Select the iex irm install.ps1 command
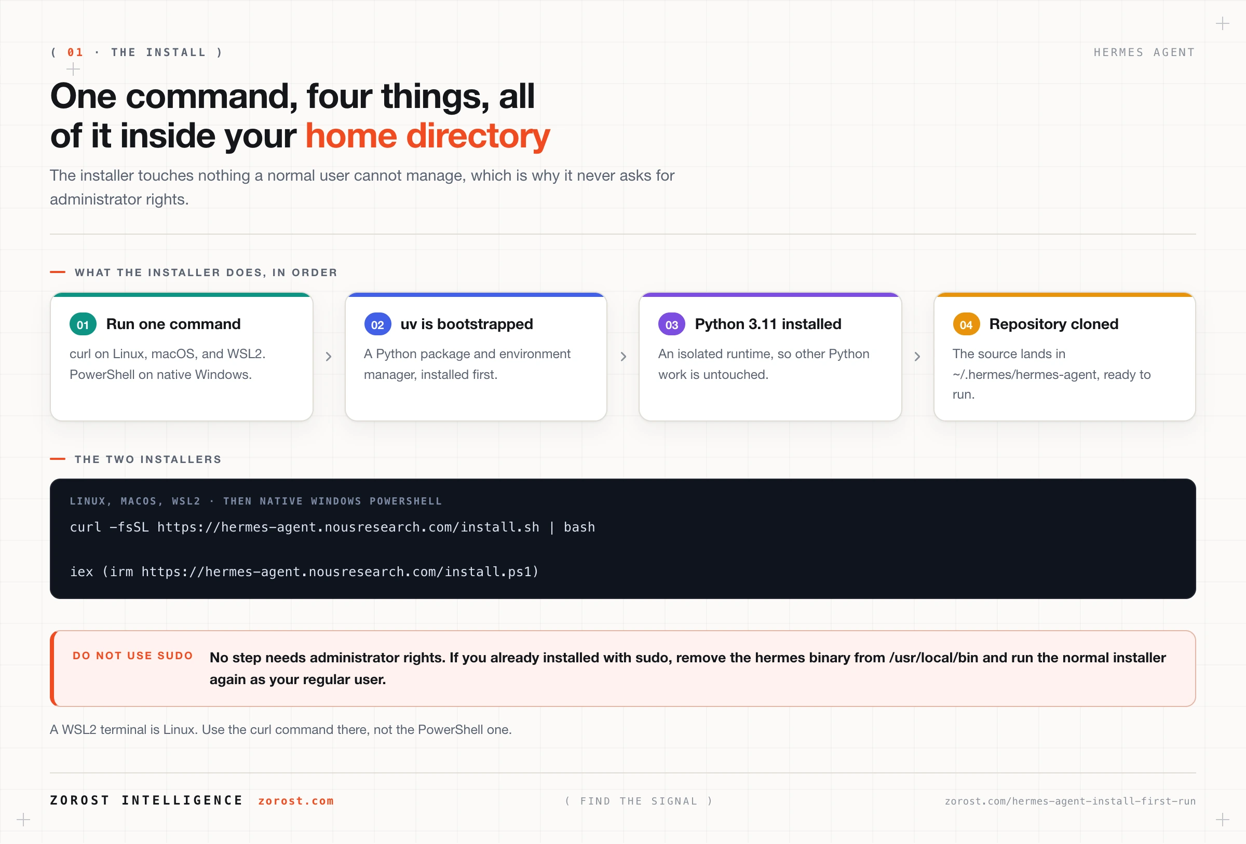1246x844 pixels. point(304,572)
